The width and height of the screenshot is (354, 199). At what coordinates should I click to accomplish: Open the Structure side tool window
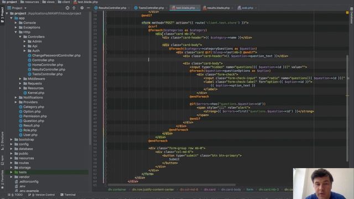[x=2, y=141]
